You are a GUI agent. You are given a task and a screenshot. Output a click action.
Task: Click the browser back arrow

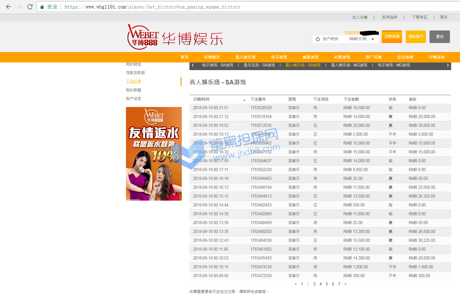point(9,7)
